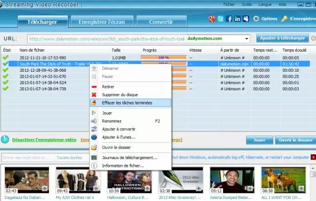Choose Retirer from the context menu

[x=131, y=87]
